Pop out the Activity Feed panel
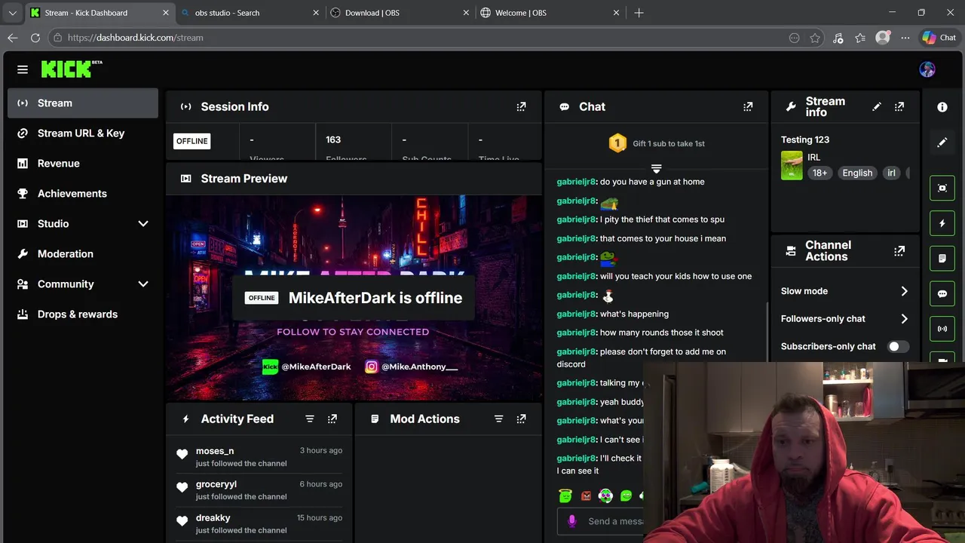Viewport: 965px width, 543px height. [332, 419]
